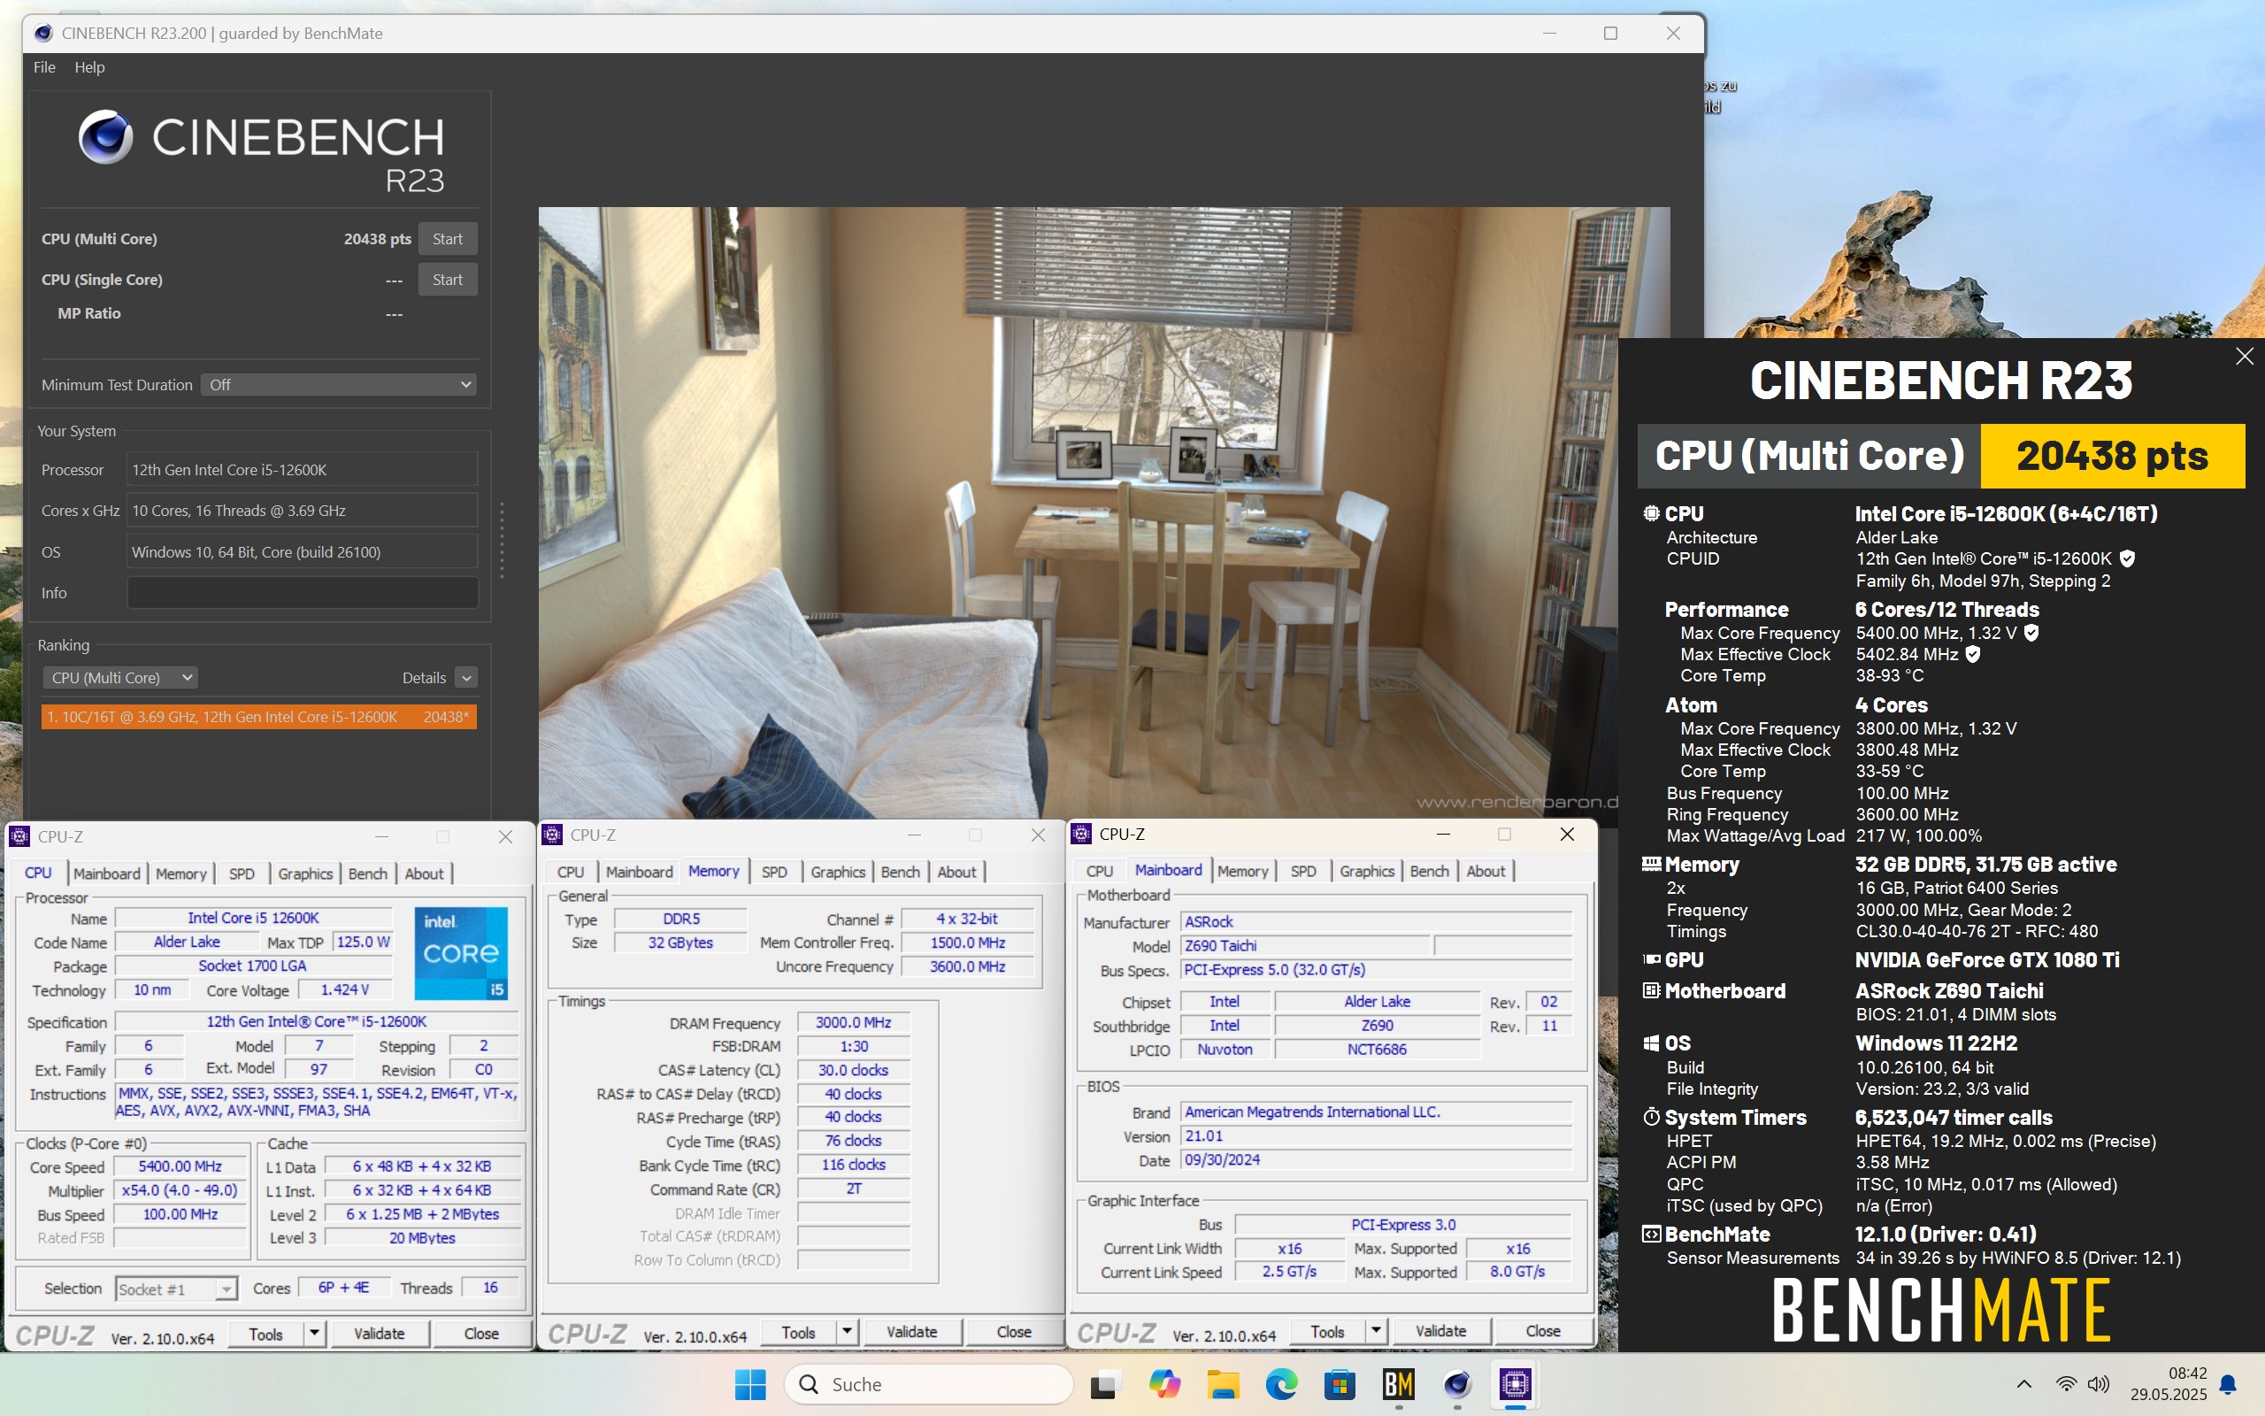Click the Processor field in Cinebench

[x=303, y=470]
